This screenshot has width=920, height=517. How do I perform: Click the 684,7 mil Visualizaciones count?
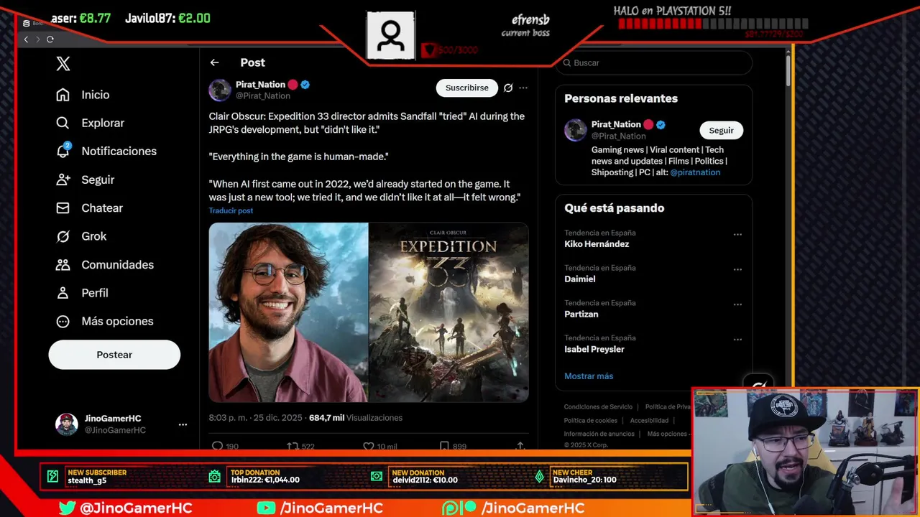tap(355, 417)
